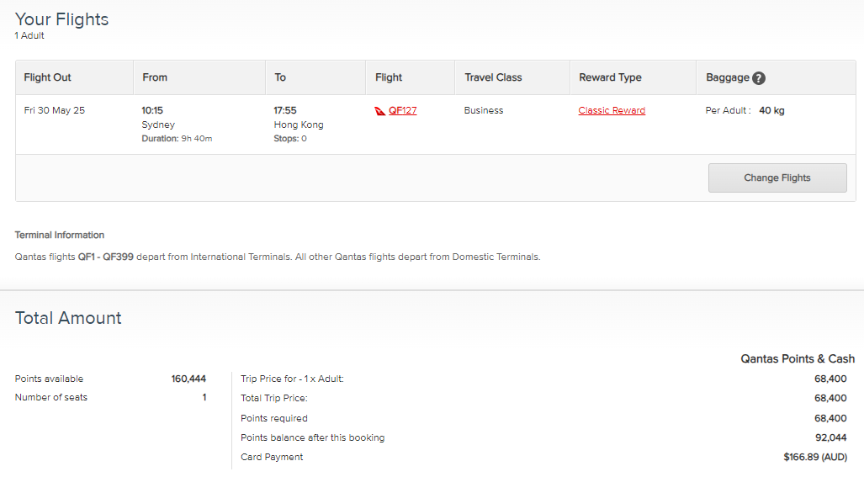The image size is (864, 477).
Task: Click the Number of seats label
Action: [x=51, y=397]
